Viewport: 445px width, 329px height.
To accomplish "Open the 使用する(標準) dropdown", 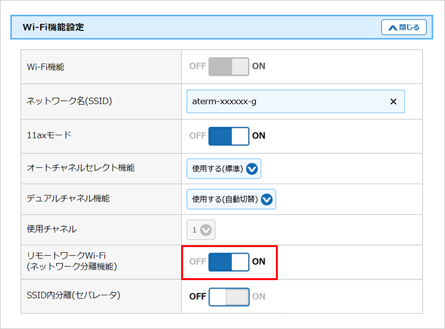I will pos(224,169).
